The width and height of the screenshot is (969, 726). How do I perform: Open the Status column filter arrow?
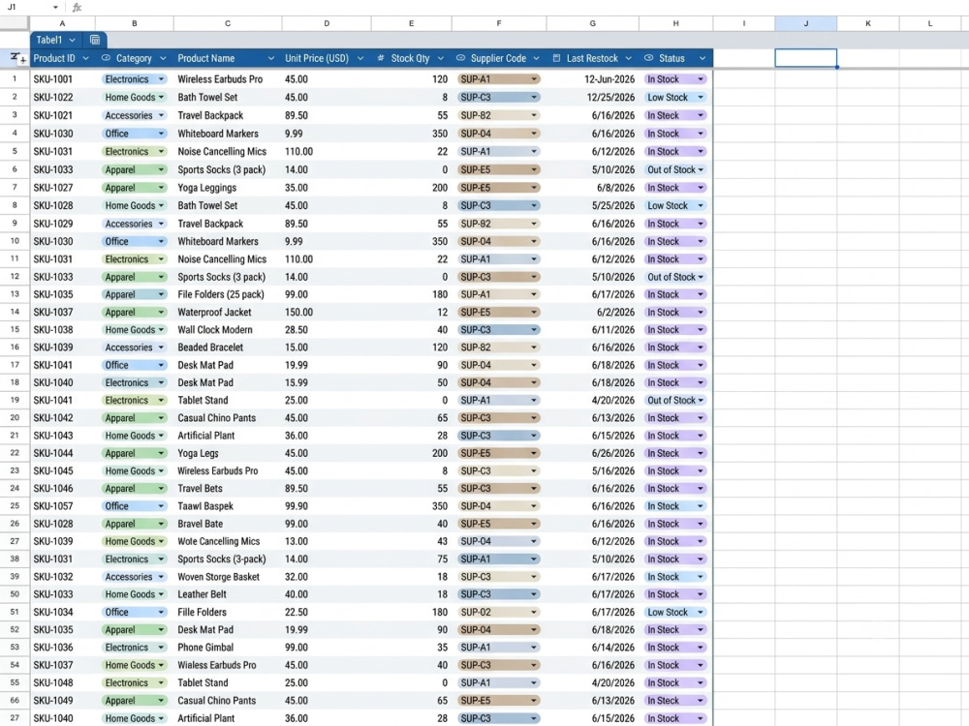click(703, 58)
